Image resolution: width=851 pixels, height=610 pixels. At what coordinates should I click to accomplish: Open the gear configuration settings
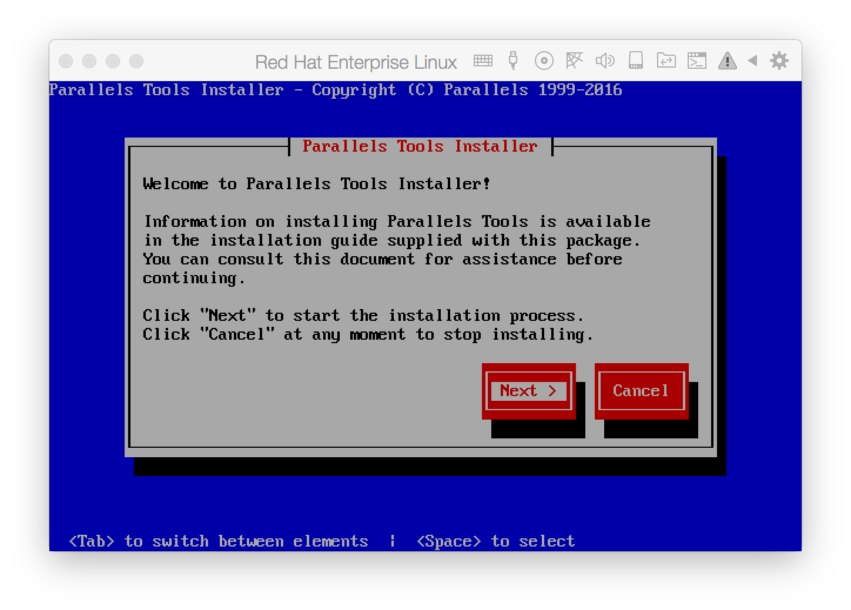779,61
